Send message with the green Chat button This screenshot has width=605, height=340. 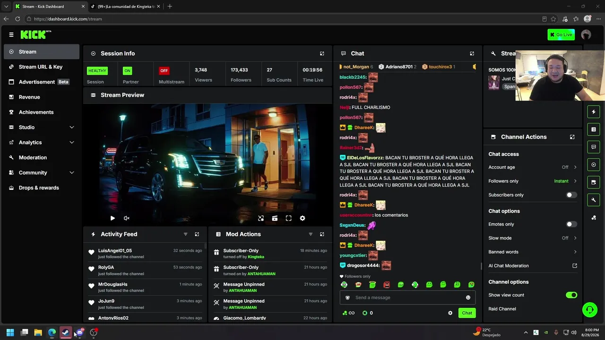[467, 313]
